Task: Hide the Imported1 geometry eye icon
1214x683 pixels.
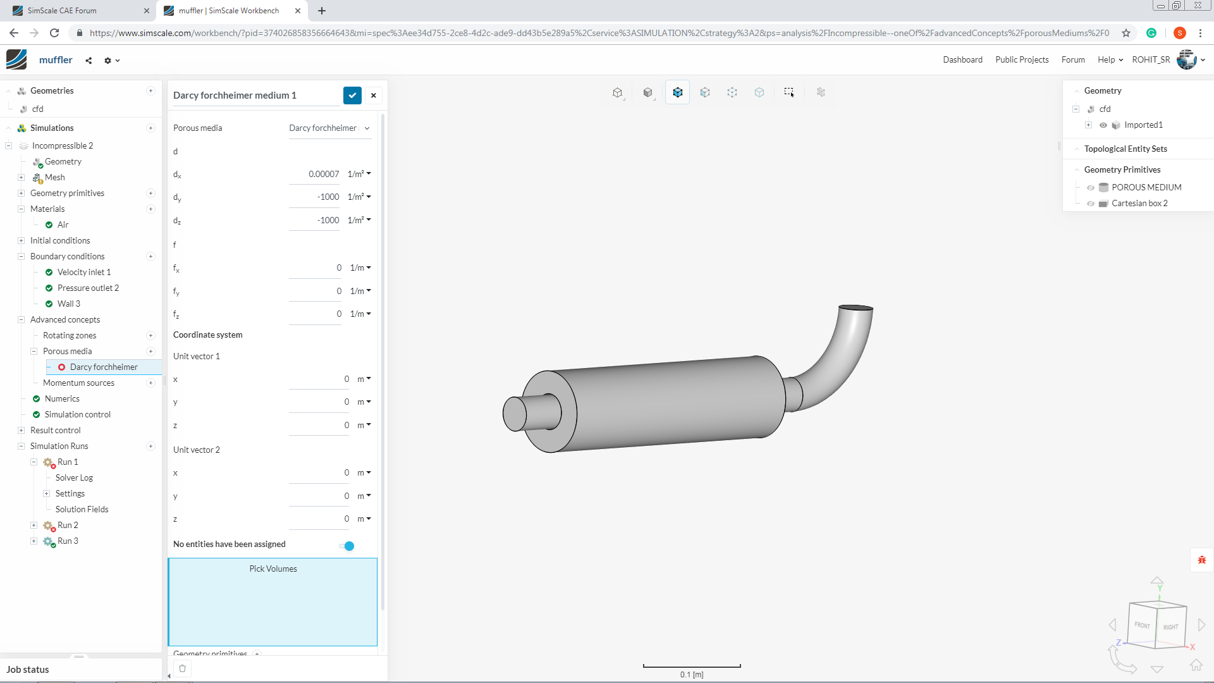Action: [1103, 125]
